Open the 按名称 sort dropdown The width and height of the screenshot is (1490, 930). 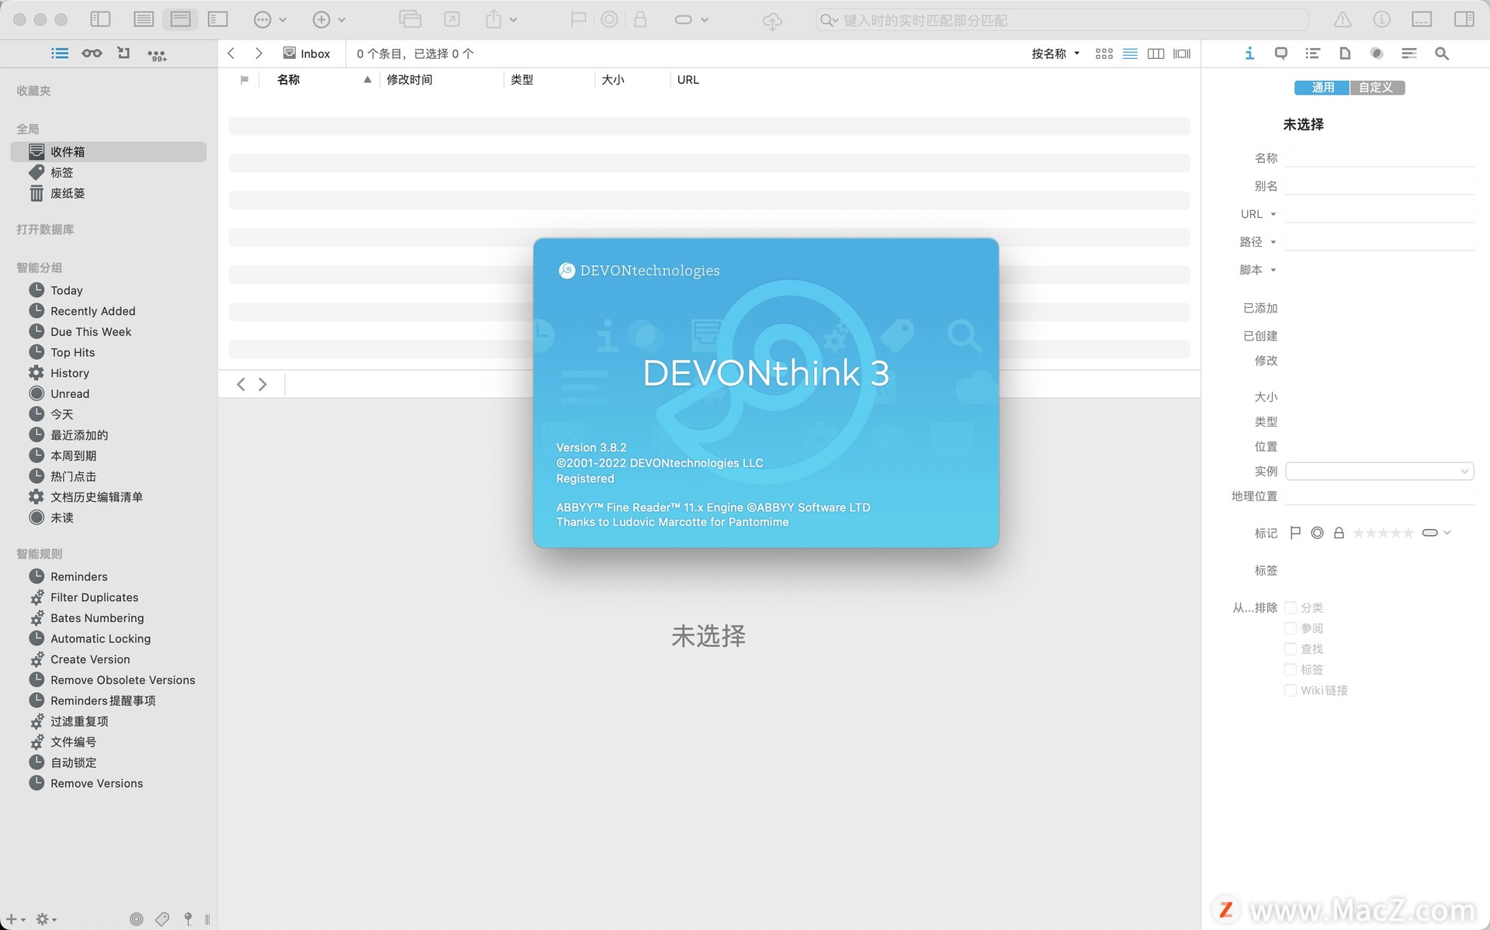1055,53
